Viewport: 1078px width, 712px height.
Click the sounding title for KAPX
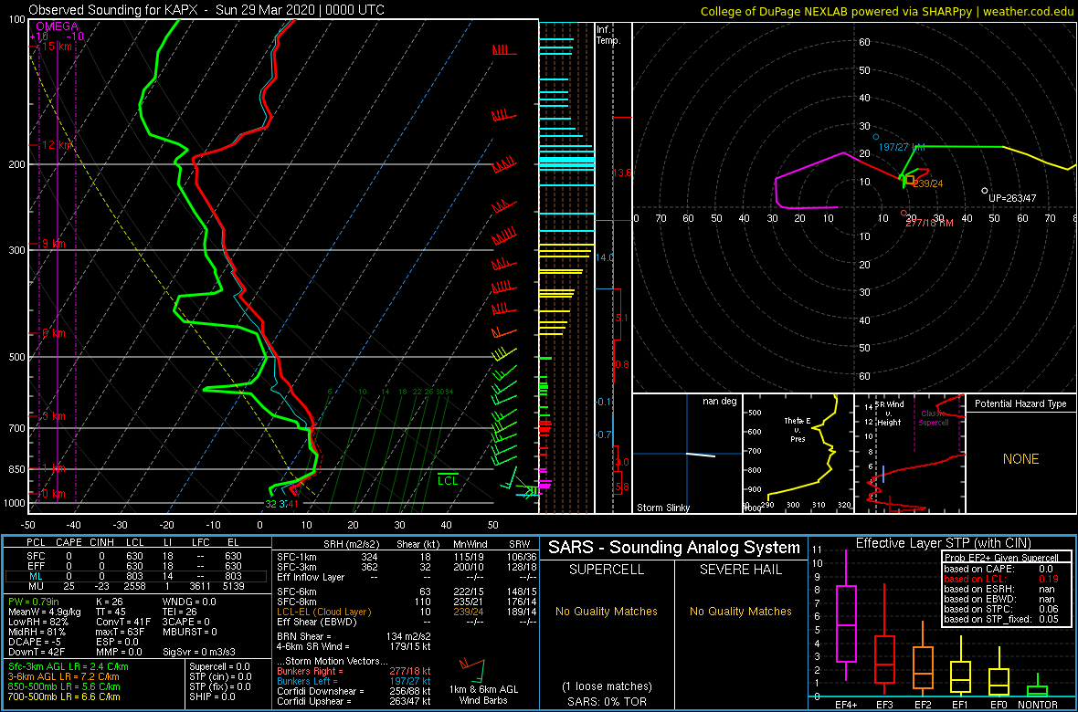(207, 10)
